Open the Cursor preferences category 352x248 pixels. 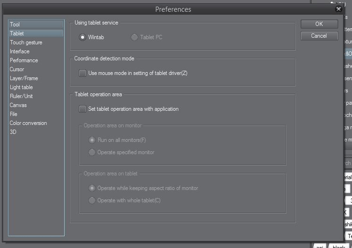17,69
